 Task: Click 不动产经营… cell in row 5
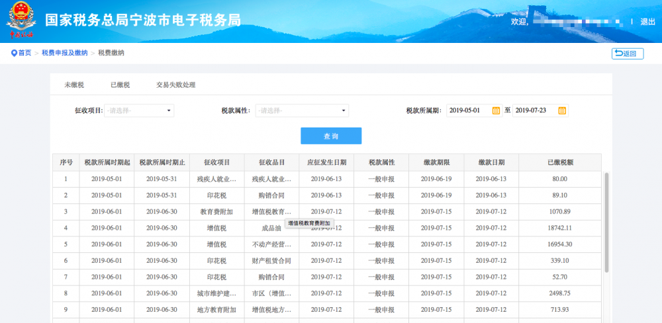(x=271, y=244)
